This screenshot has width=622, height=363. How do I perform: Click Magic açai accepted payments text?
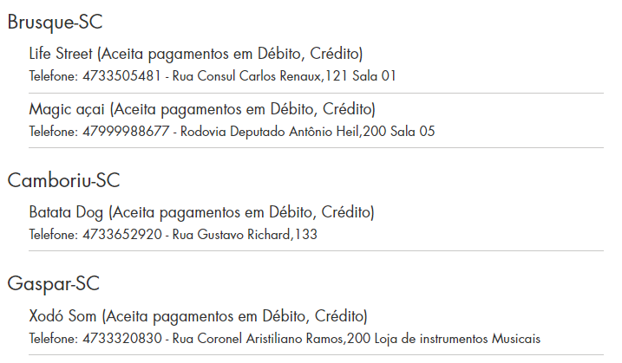[242, 109]
